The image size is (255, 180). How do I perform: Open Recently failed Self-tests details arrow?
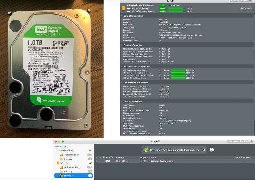169,57
